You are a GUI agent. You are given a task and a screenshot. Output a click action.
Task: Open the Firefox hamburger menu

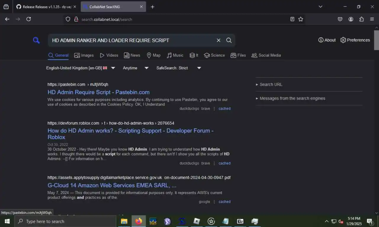click(x=372, y=19)
